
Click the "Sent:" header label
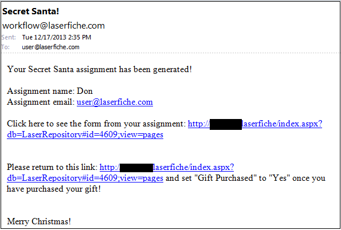tap(9, 37)
